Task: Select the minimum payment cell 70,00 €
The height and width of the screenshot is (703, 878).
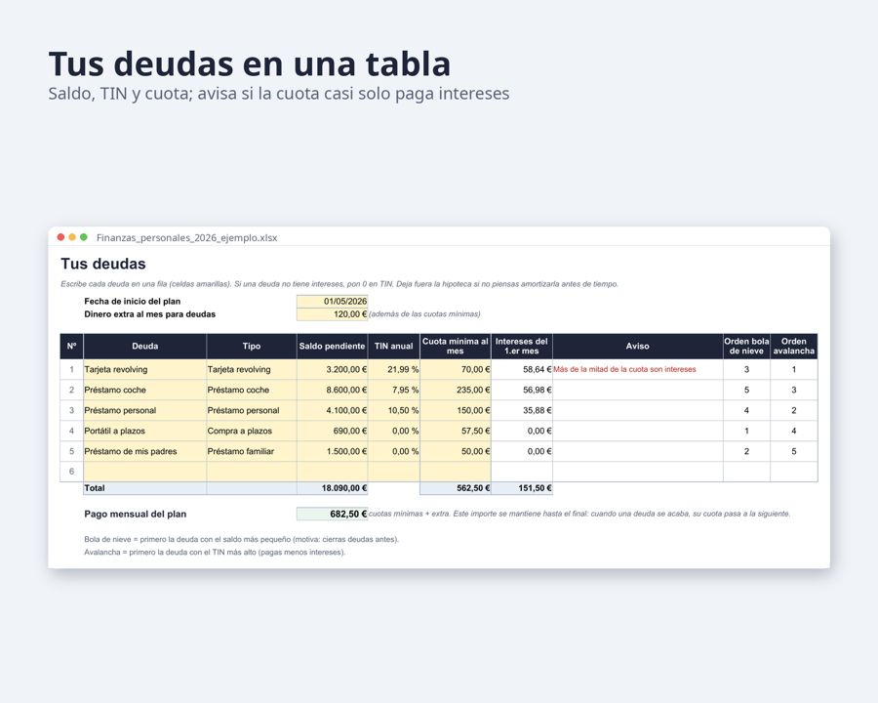Action: (456, 369)
